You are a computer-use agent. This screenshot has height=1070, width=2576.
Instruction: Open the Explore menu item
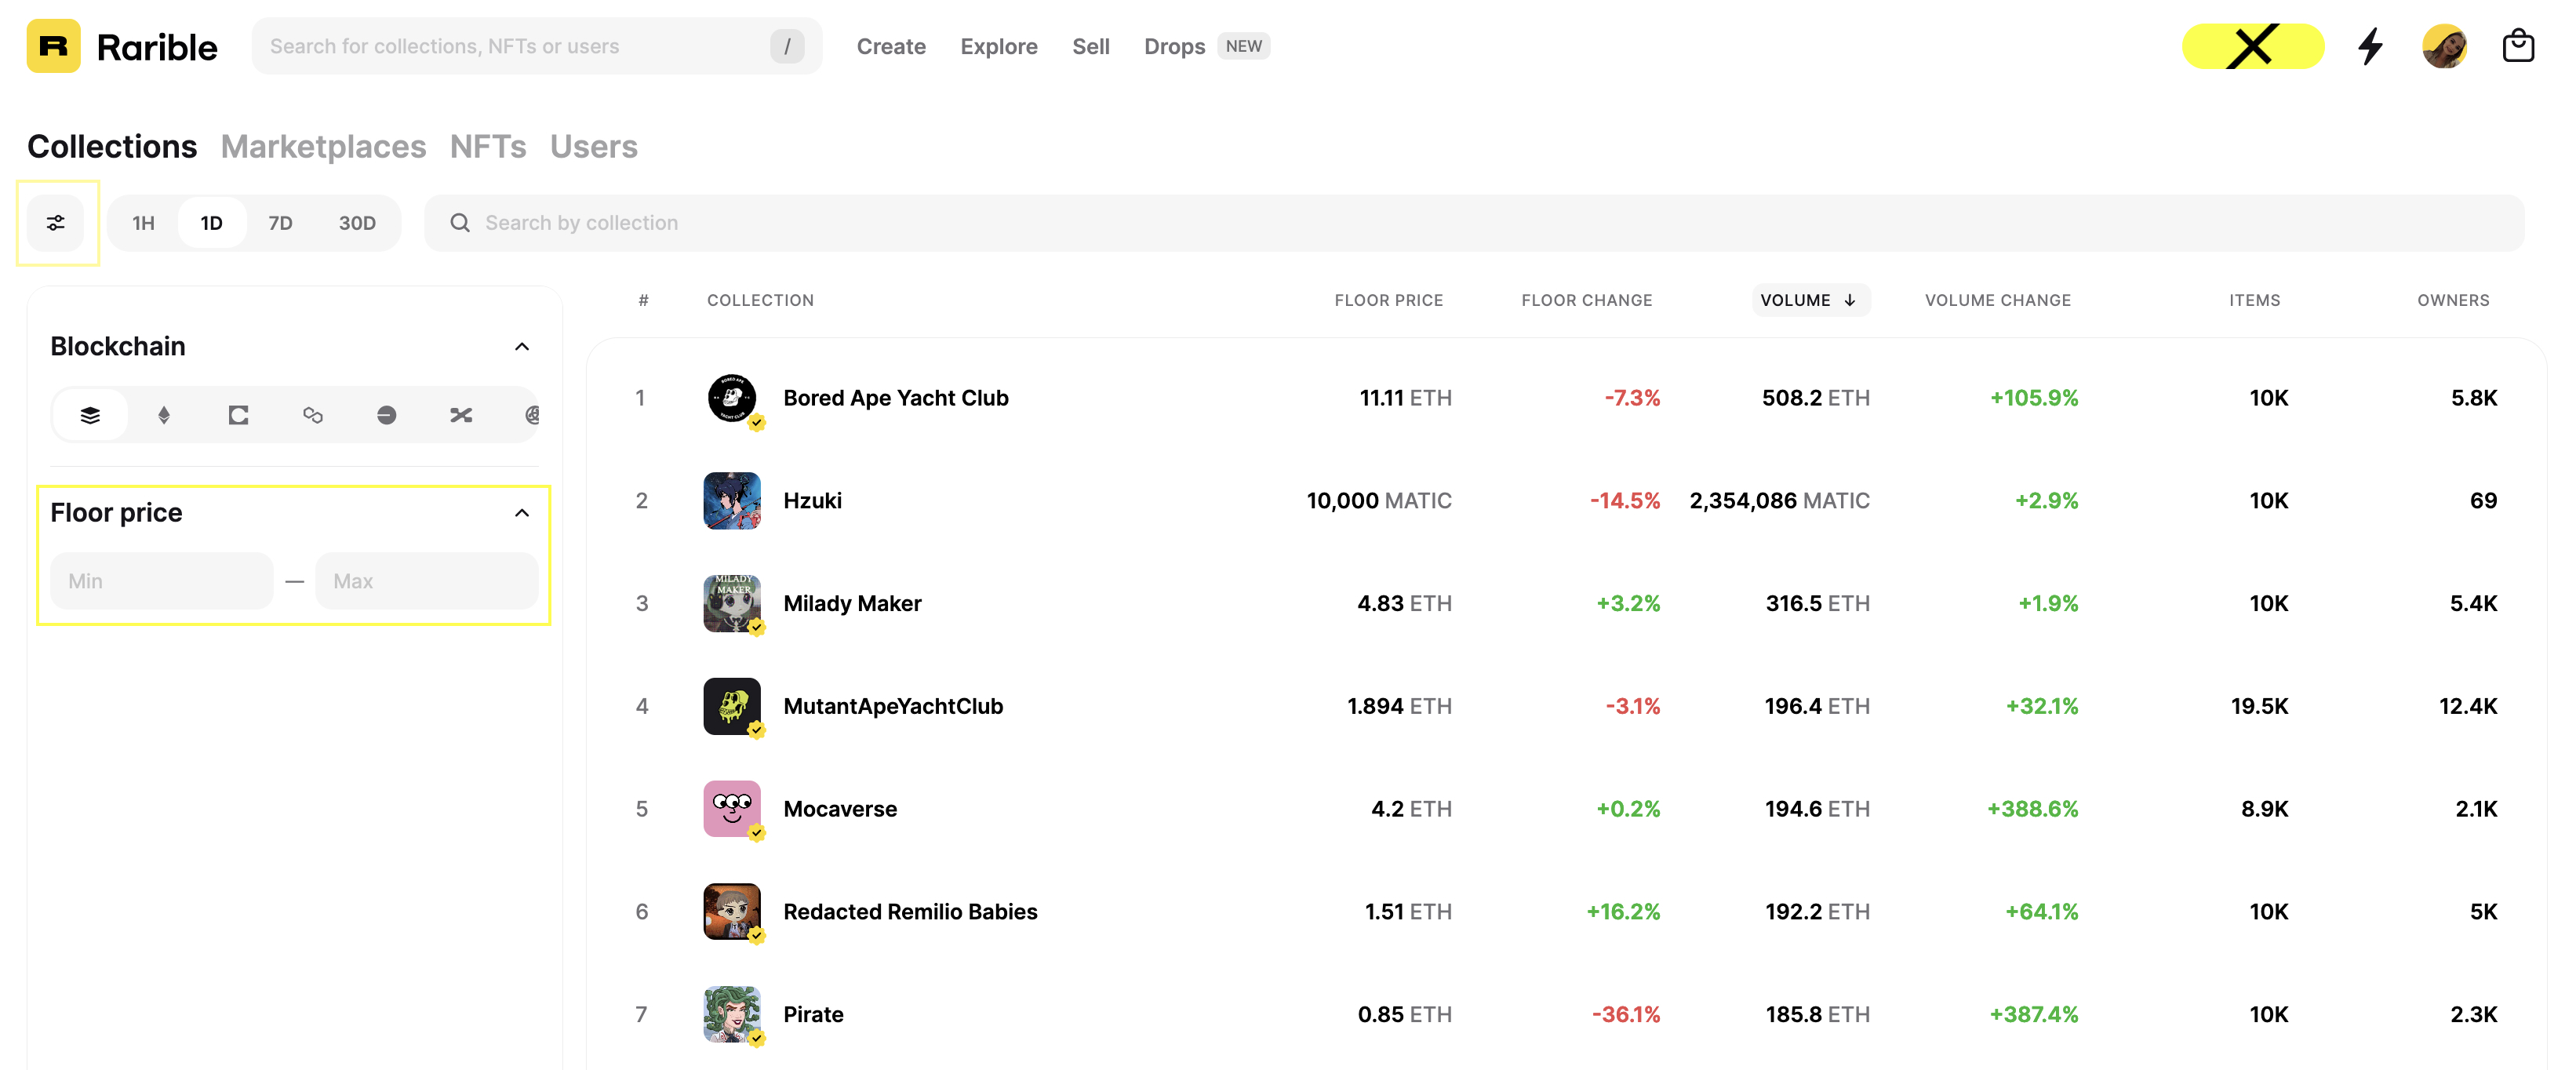coord(998,46)
